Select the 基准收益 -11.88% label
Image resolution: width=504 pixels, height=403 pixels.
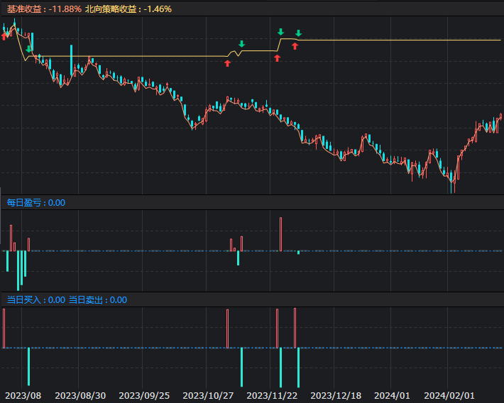(44, 9)
